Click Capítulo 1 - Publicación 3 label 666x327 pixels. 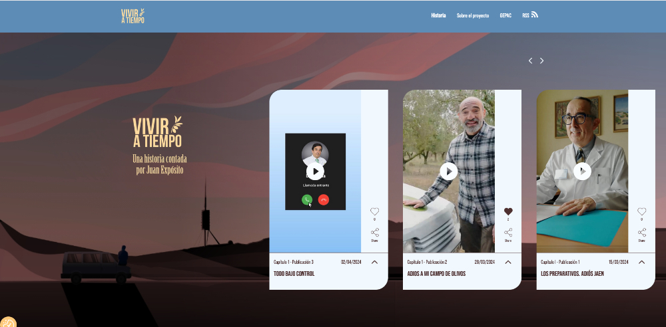pyautogui.click(x=294, y=262)
